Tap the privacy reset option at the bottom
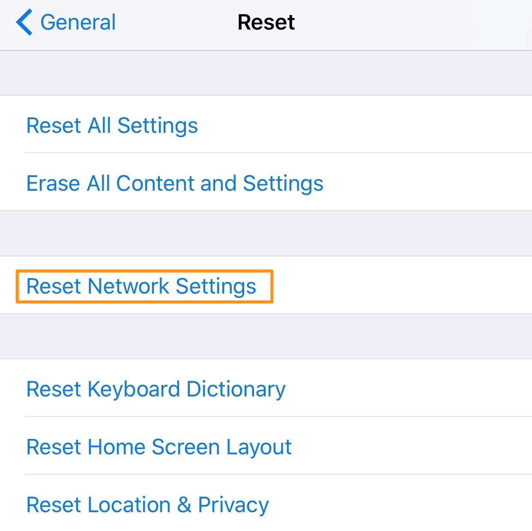This screenshot has height=531, width=532. click(147, 505)
